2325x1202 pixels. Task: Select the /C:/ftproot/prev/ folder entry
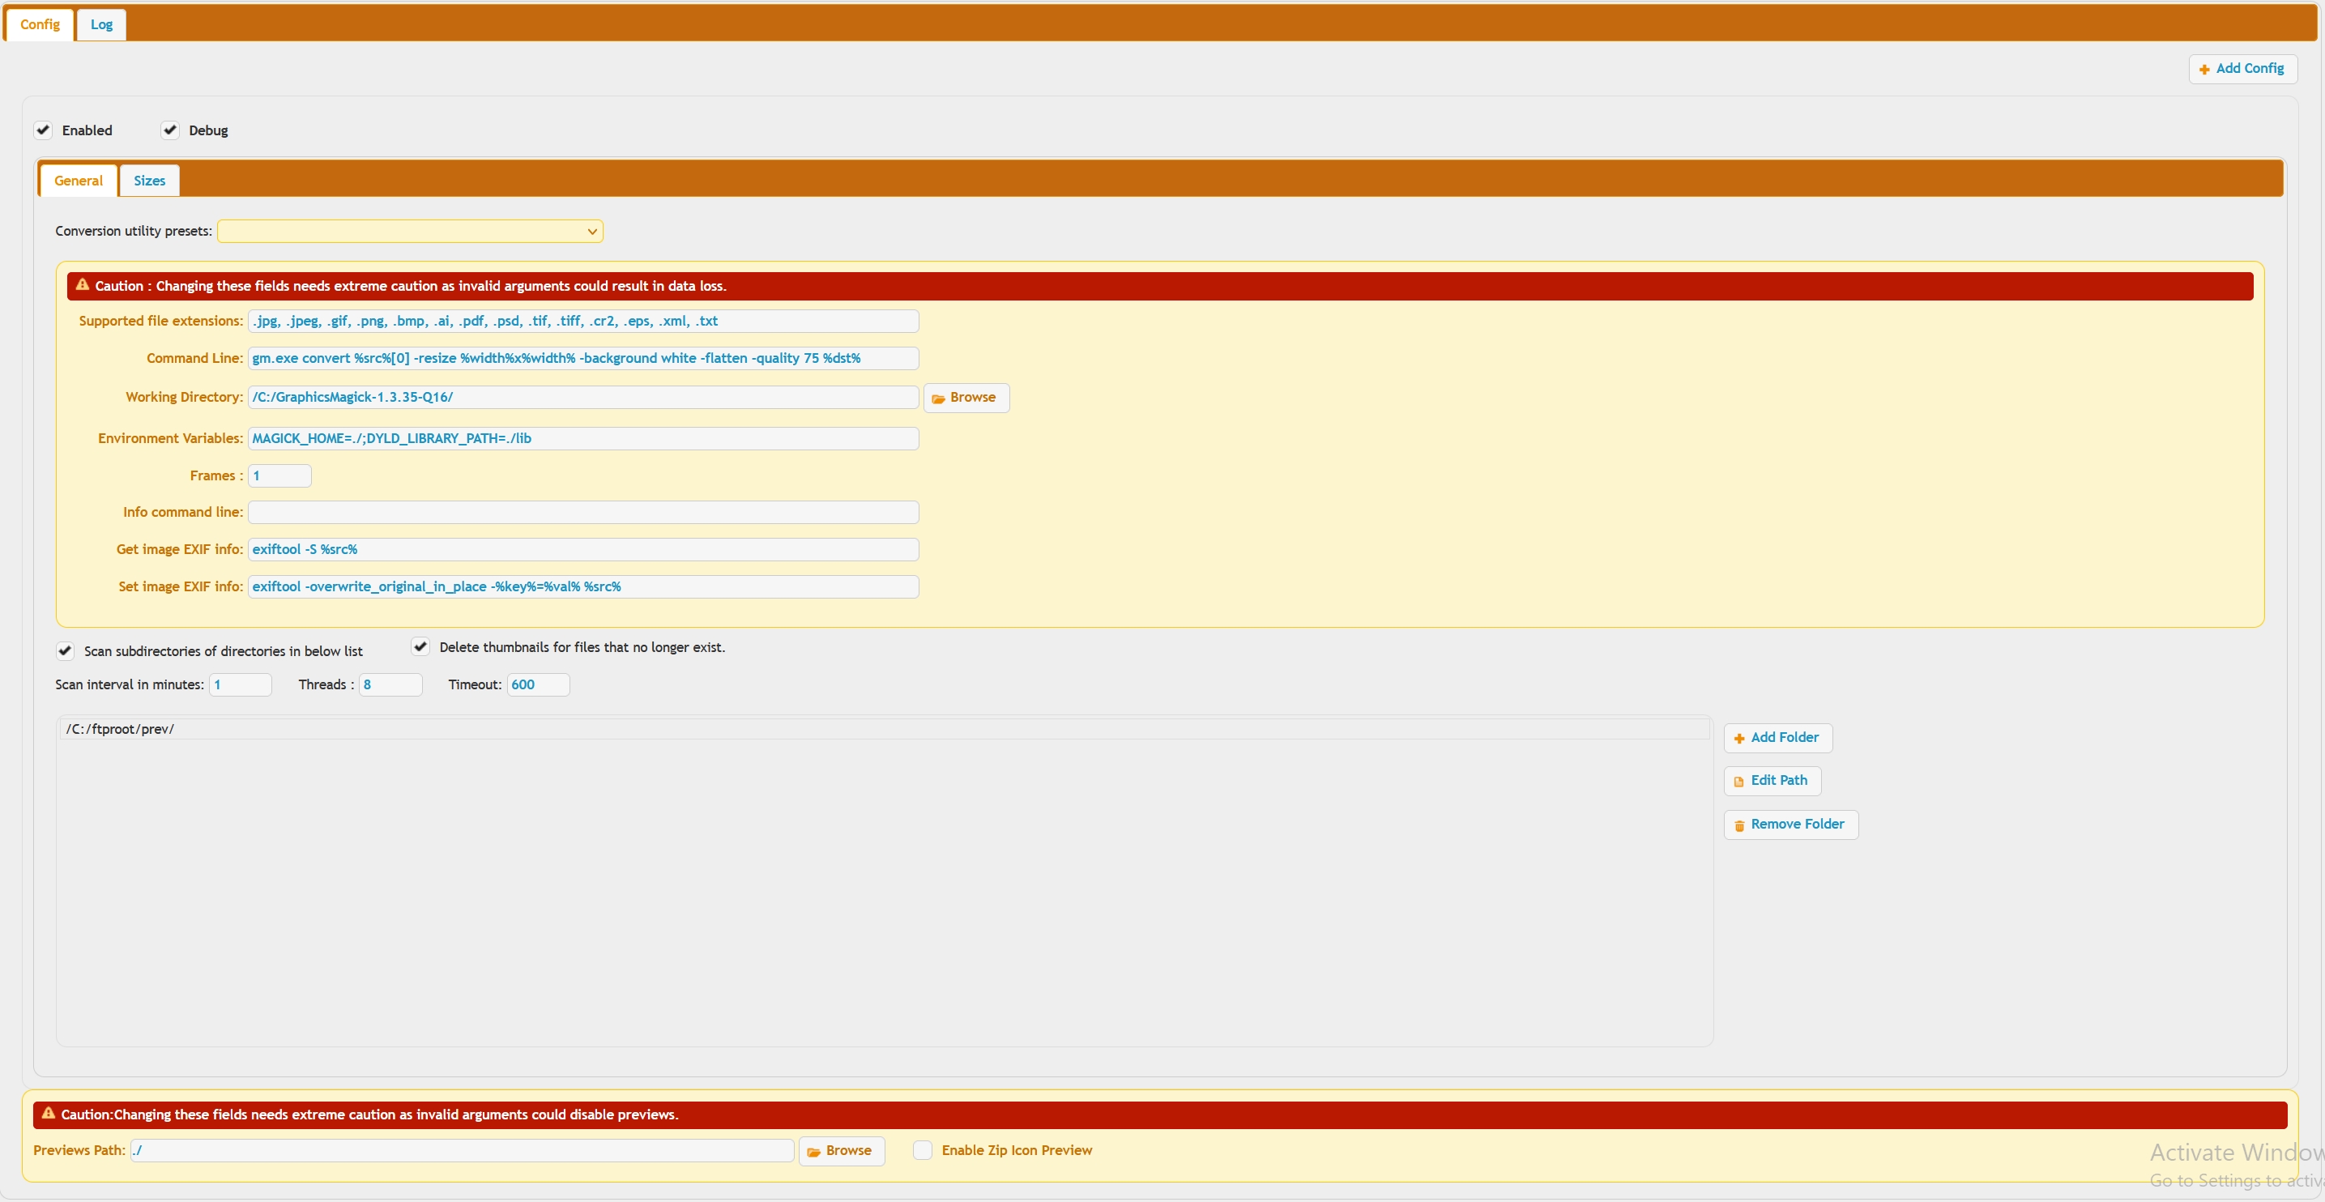click(885, 729)
